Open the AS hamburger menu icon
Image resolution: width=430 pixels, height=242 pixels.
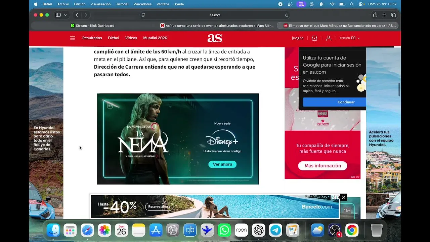73,38
